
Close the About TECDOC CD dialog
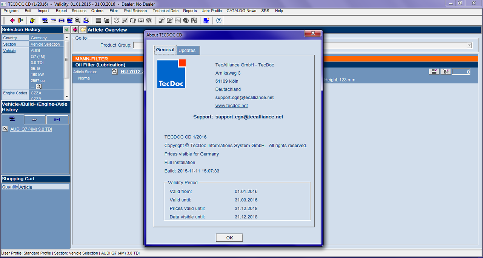[313, 34]
